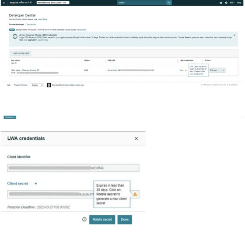Collapse the Client secret triangle toggle

(36, 184)
